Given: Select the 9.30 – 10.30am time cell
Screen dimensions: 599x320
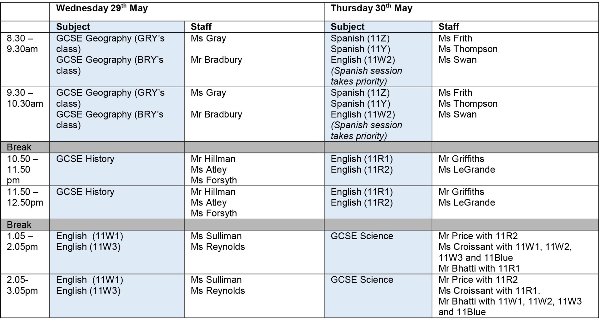Looking at the screenshot, I should click(25, 114).
